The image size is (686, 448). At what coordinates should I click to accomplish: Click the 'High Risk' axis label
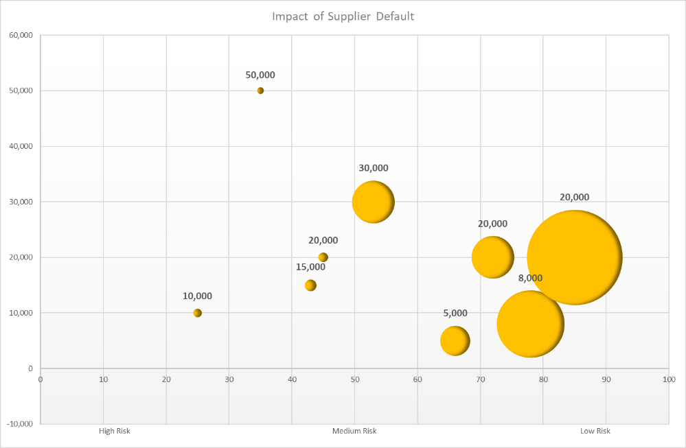pos(115,431)
